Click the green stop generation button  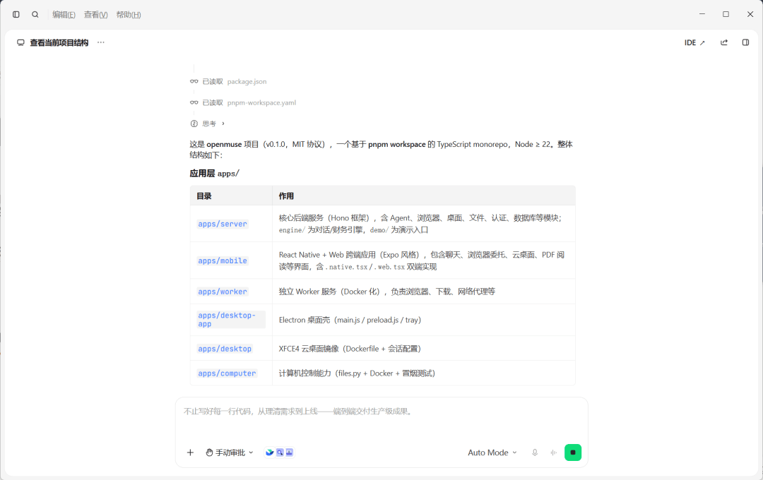point(573,452)
